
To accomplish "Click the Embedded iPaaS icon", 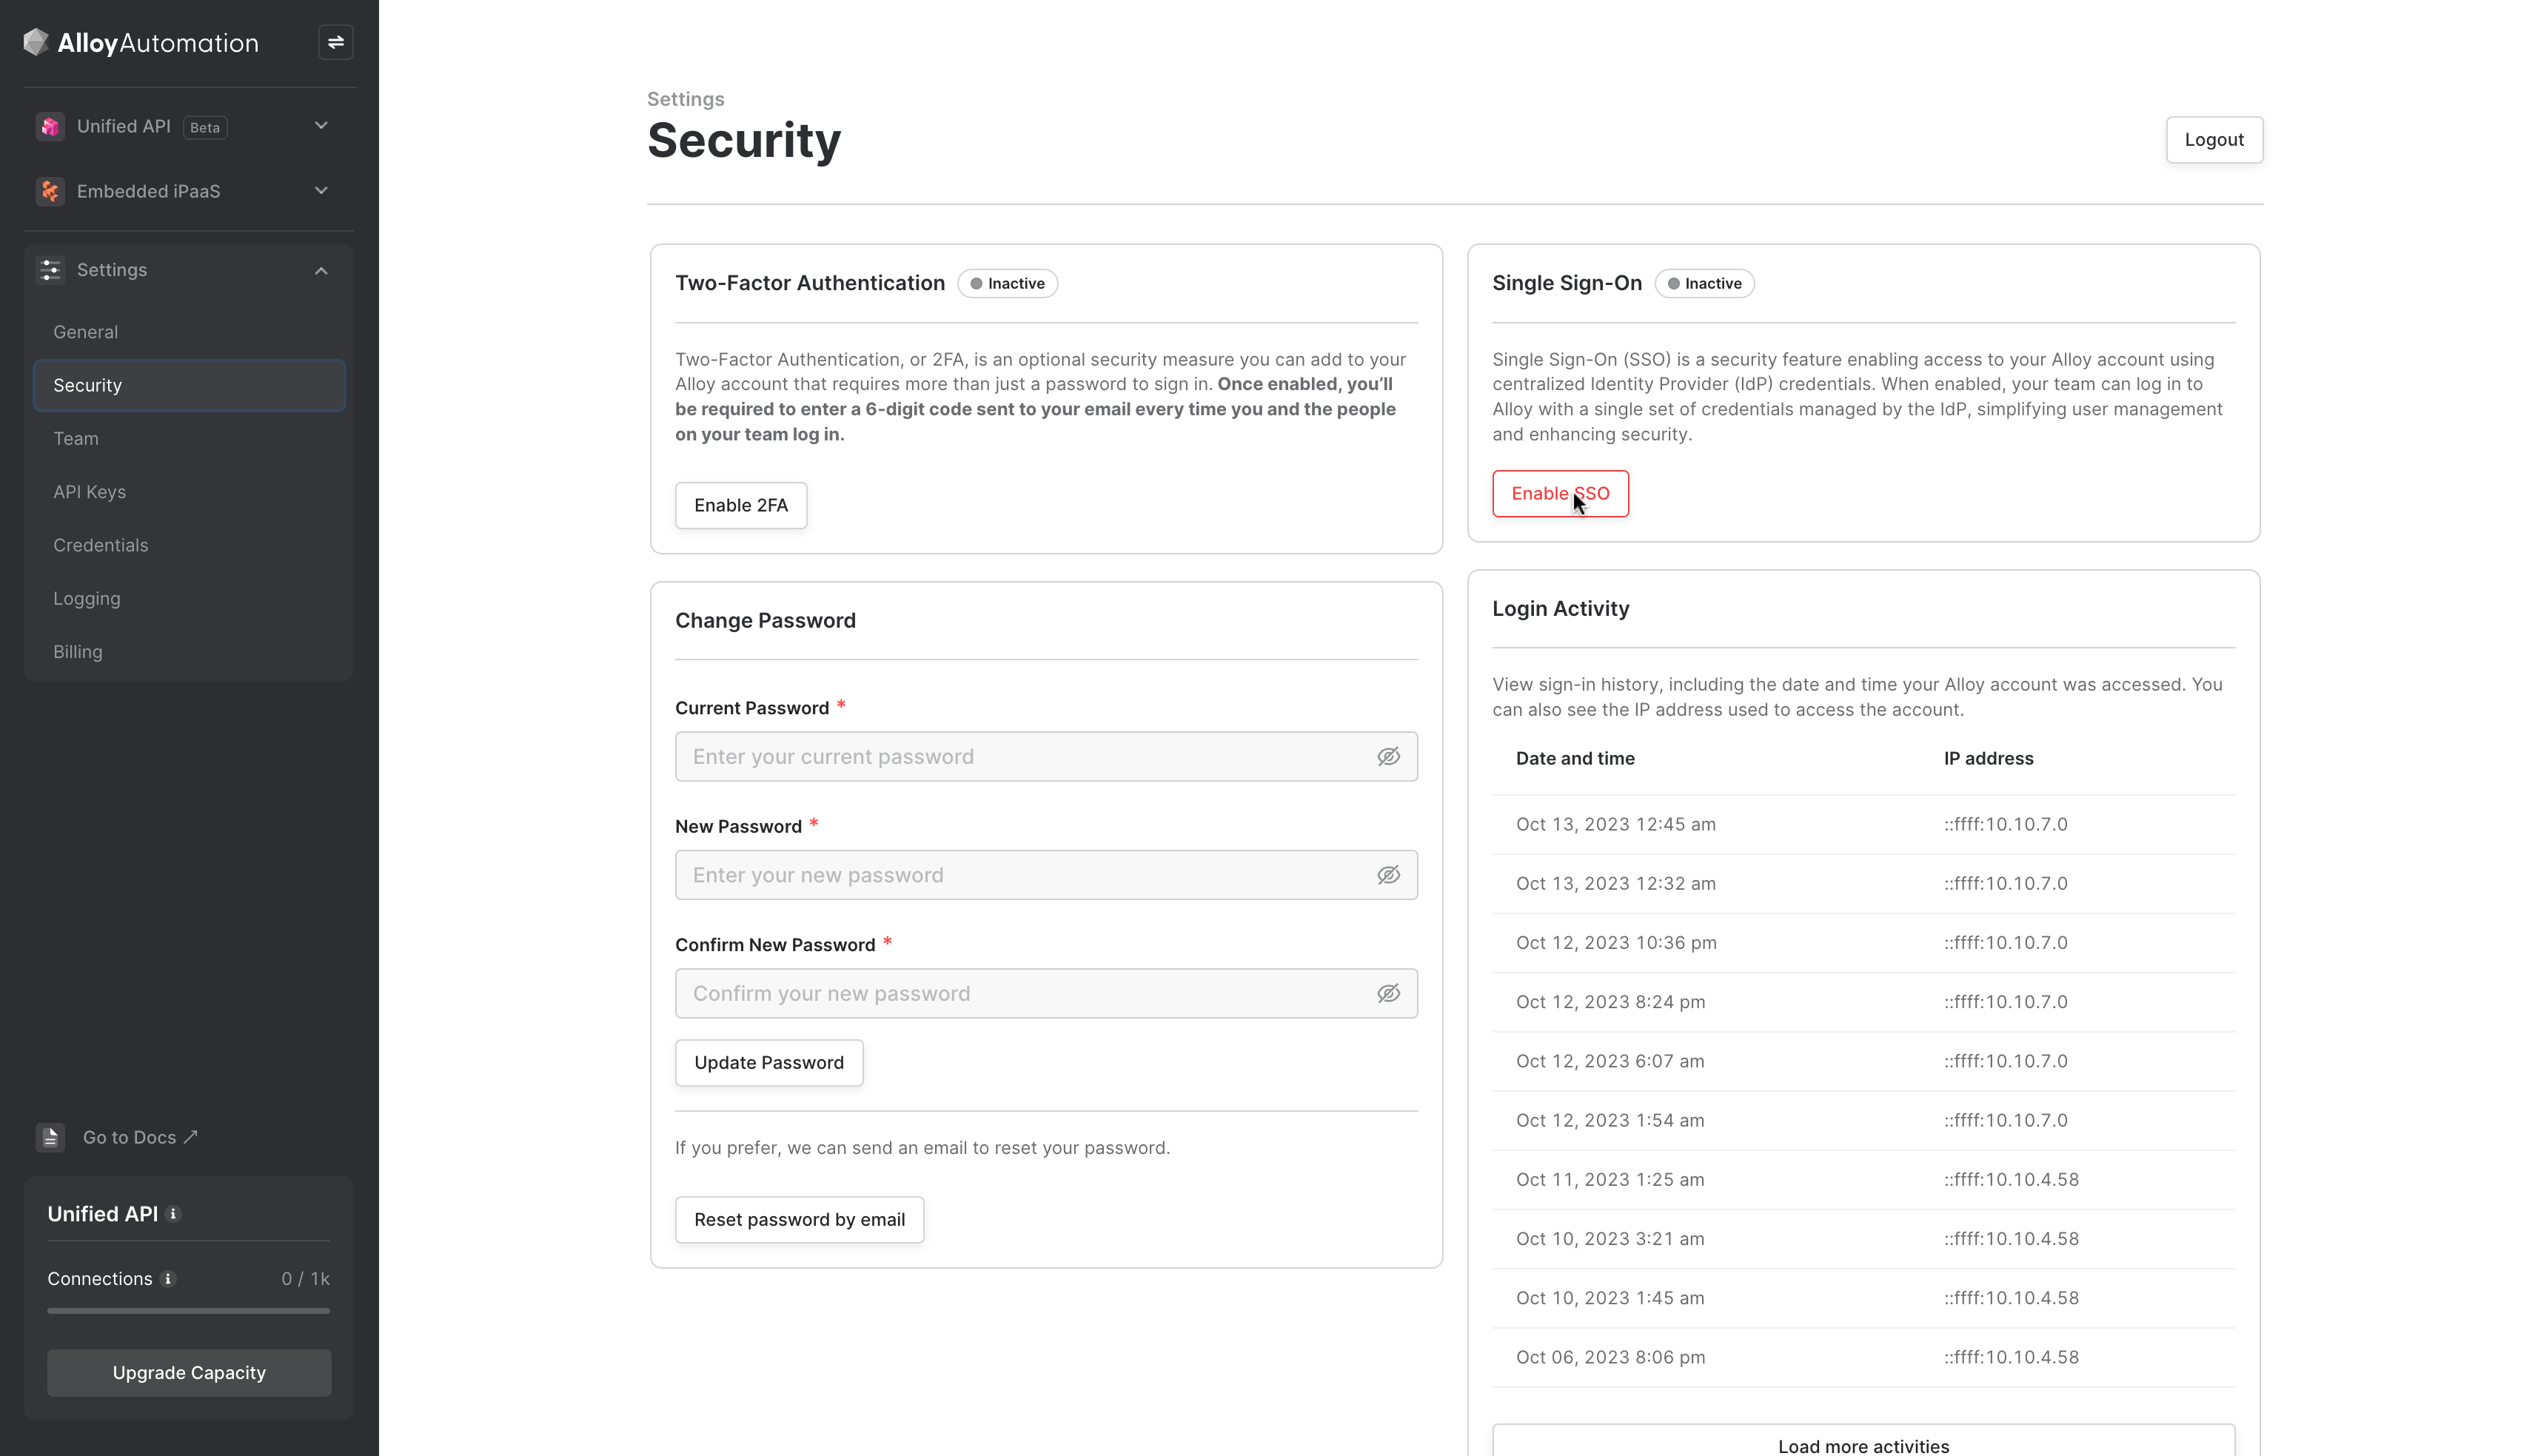I will coord(50,191).
